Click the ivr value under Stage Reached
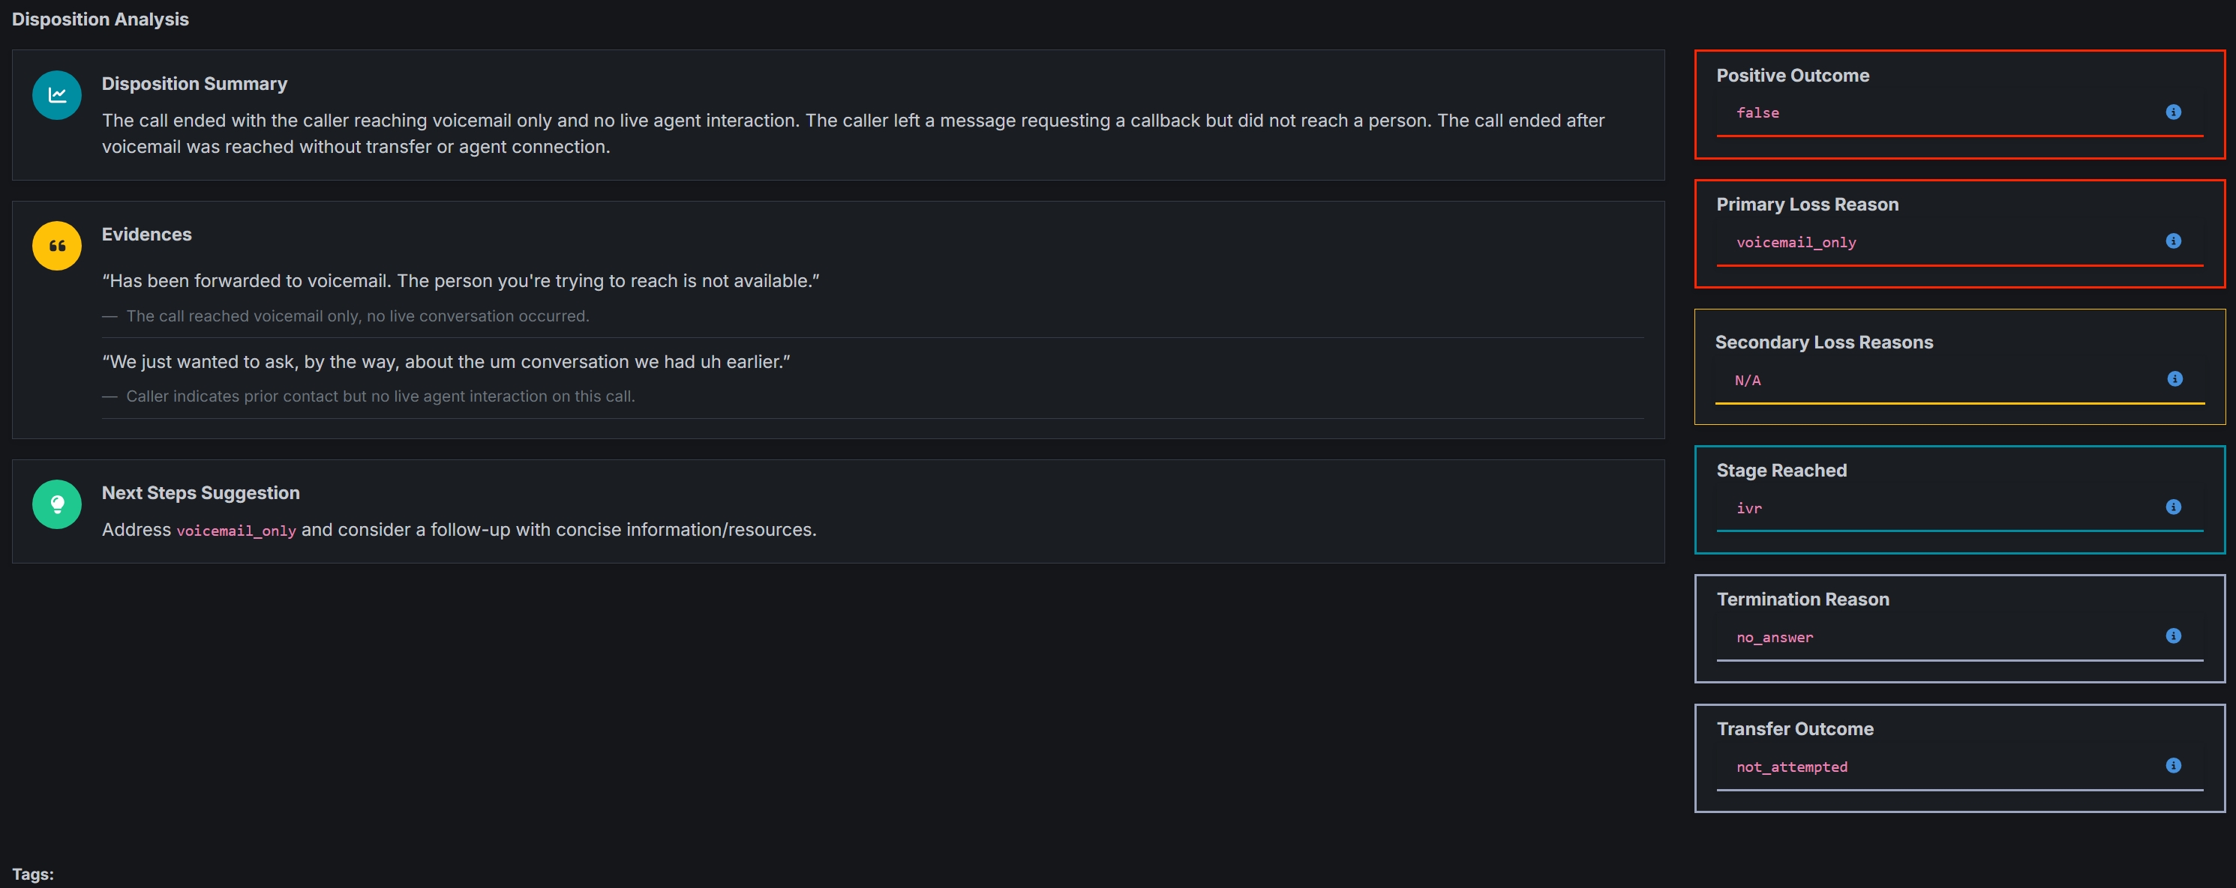The height and width of the screenshot is (888, 2236). click(1749, 508)
